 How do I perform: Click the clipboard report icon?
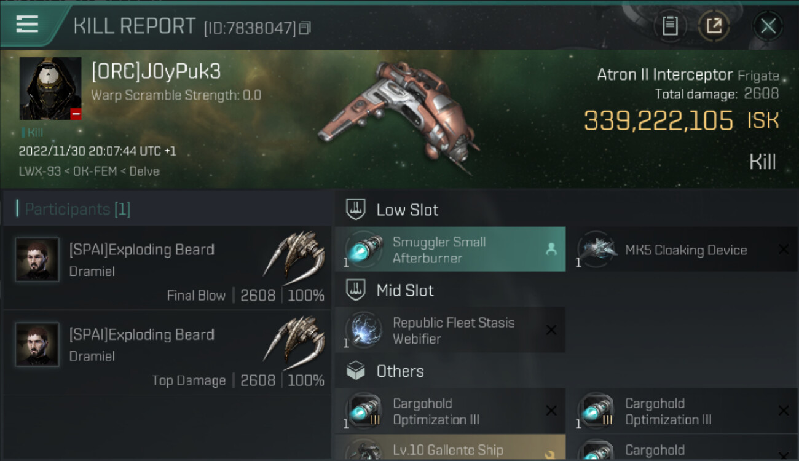point(670,26)
